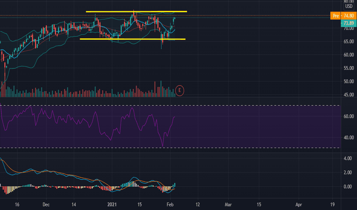The height and width of the screenshot is (210, 357).
Task: Click the 19 date label on the time axis
Action: point(332,205)
